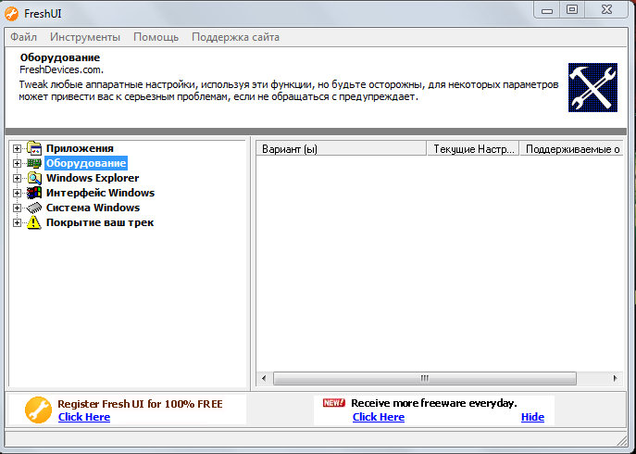Click the Система Windows chip icon
The height and width of the screenshot is (454, 636).
point(34,208)
